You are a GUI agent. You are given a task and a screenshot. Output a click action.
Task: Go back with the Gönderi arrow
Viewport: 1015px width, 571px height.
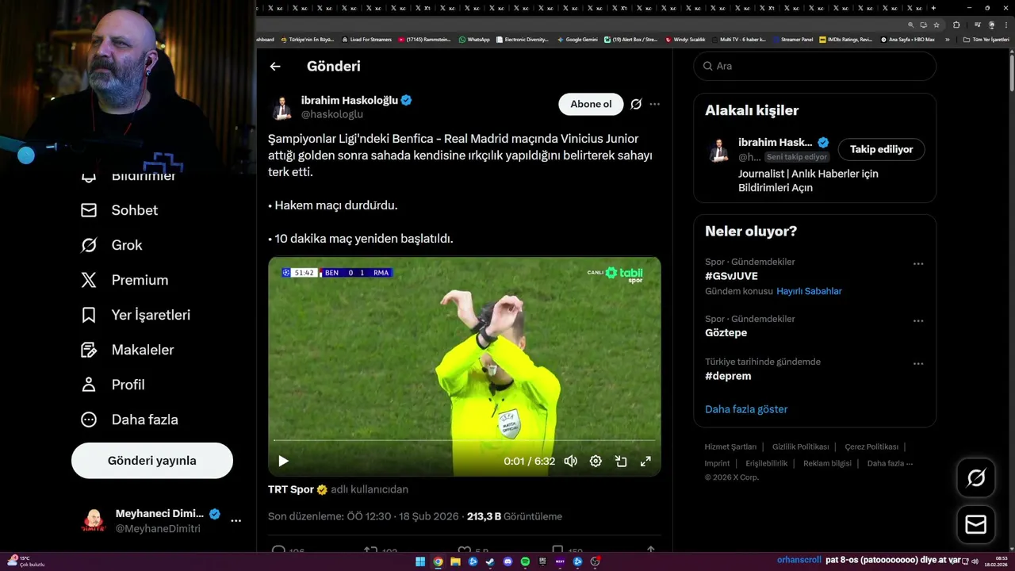275,67
